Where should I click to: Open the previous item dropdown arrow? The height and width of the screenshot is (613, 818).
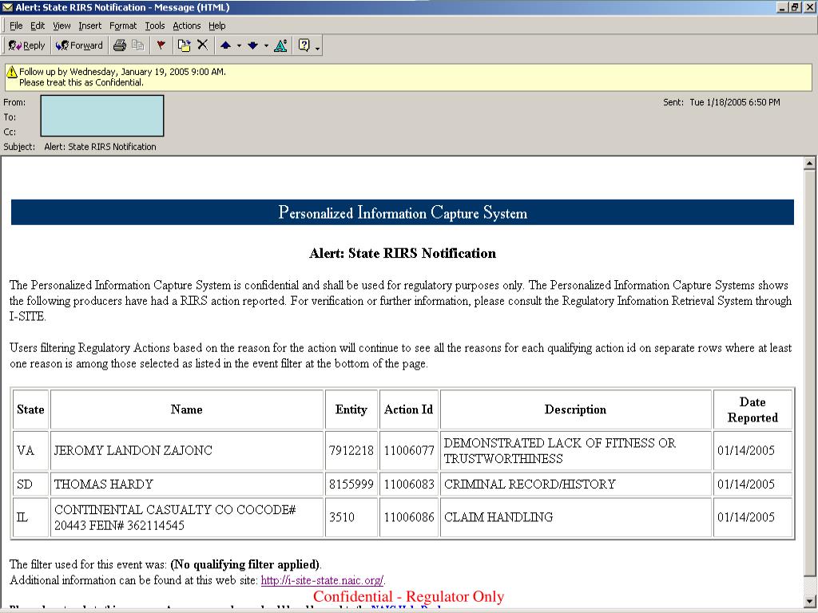pyautogui.click(x=239, y=45)
